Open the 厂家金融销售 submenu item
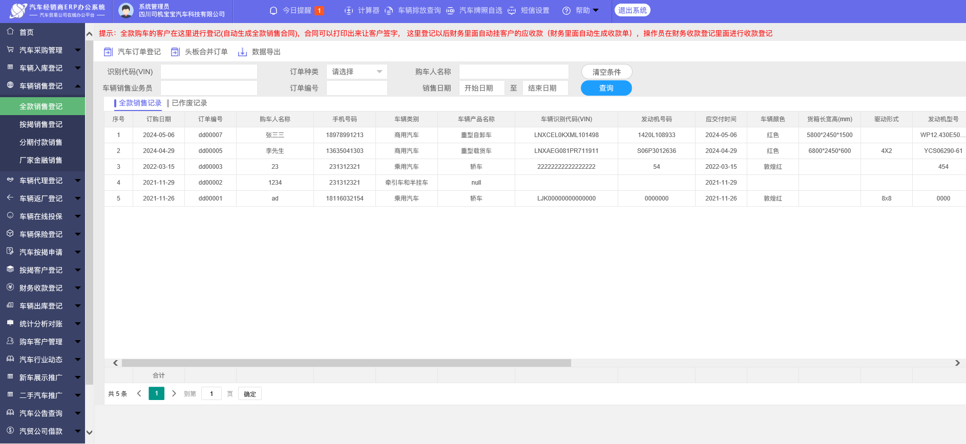Screen dimensions: 966x444 tap(43, 160)
